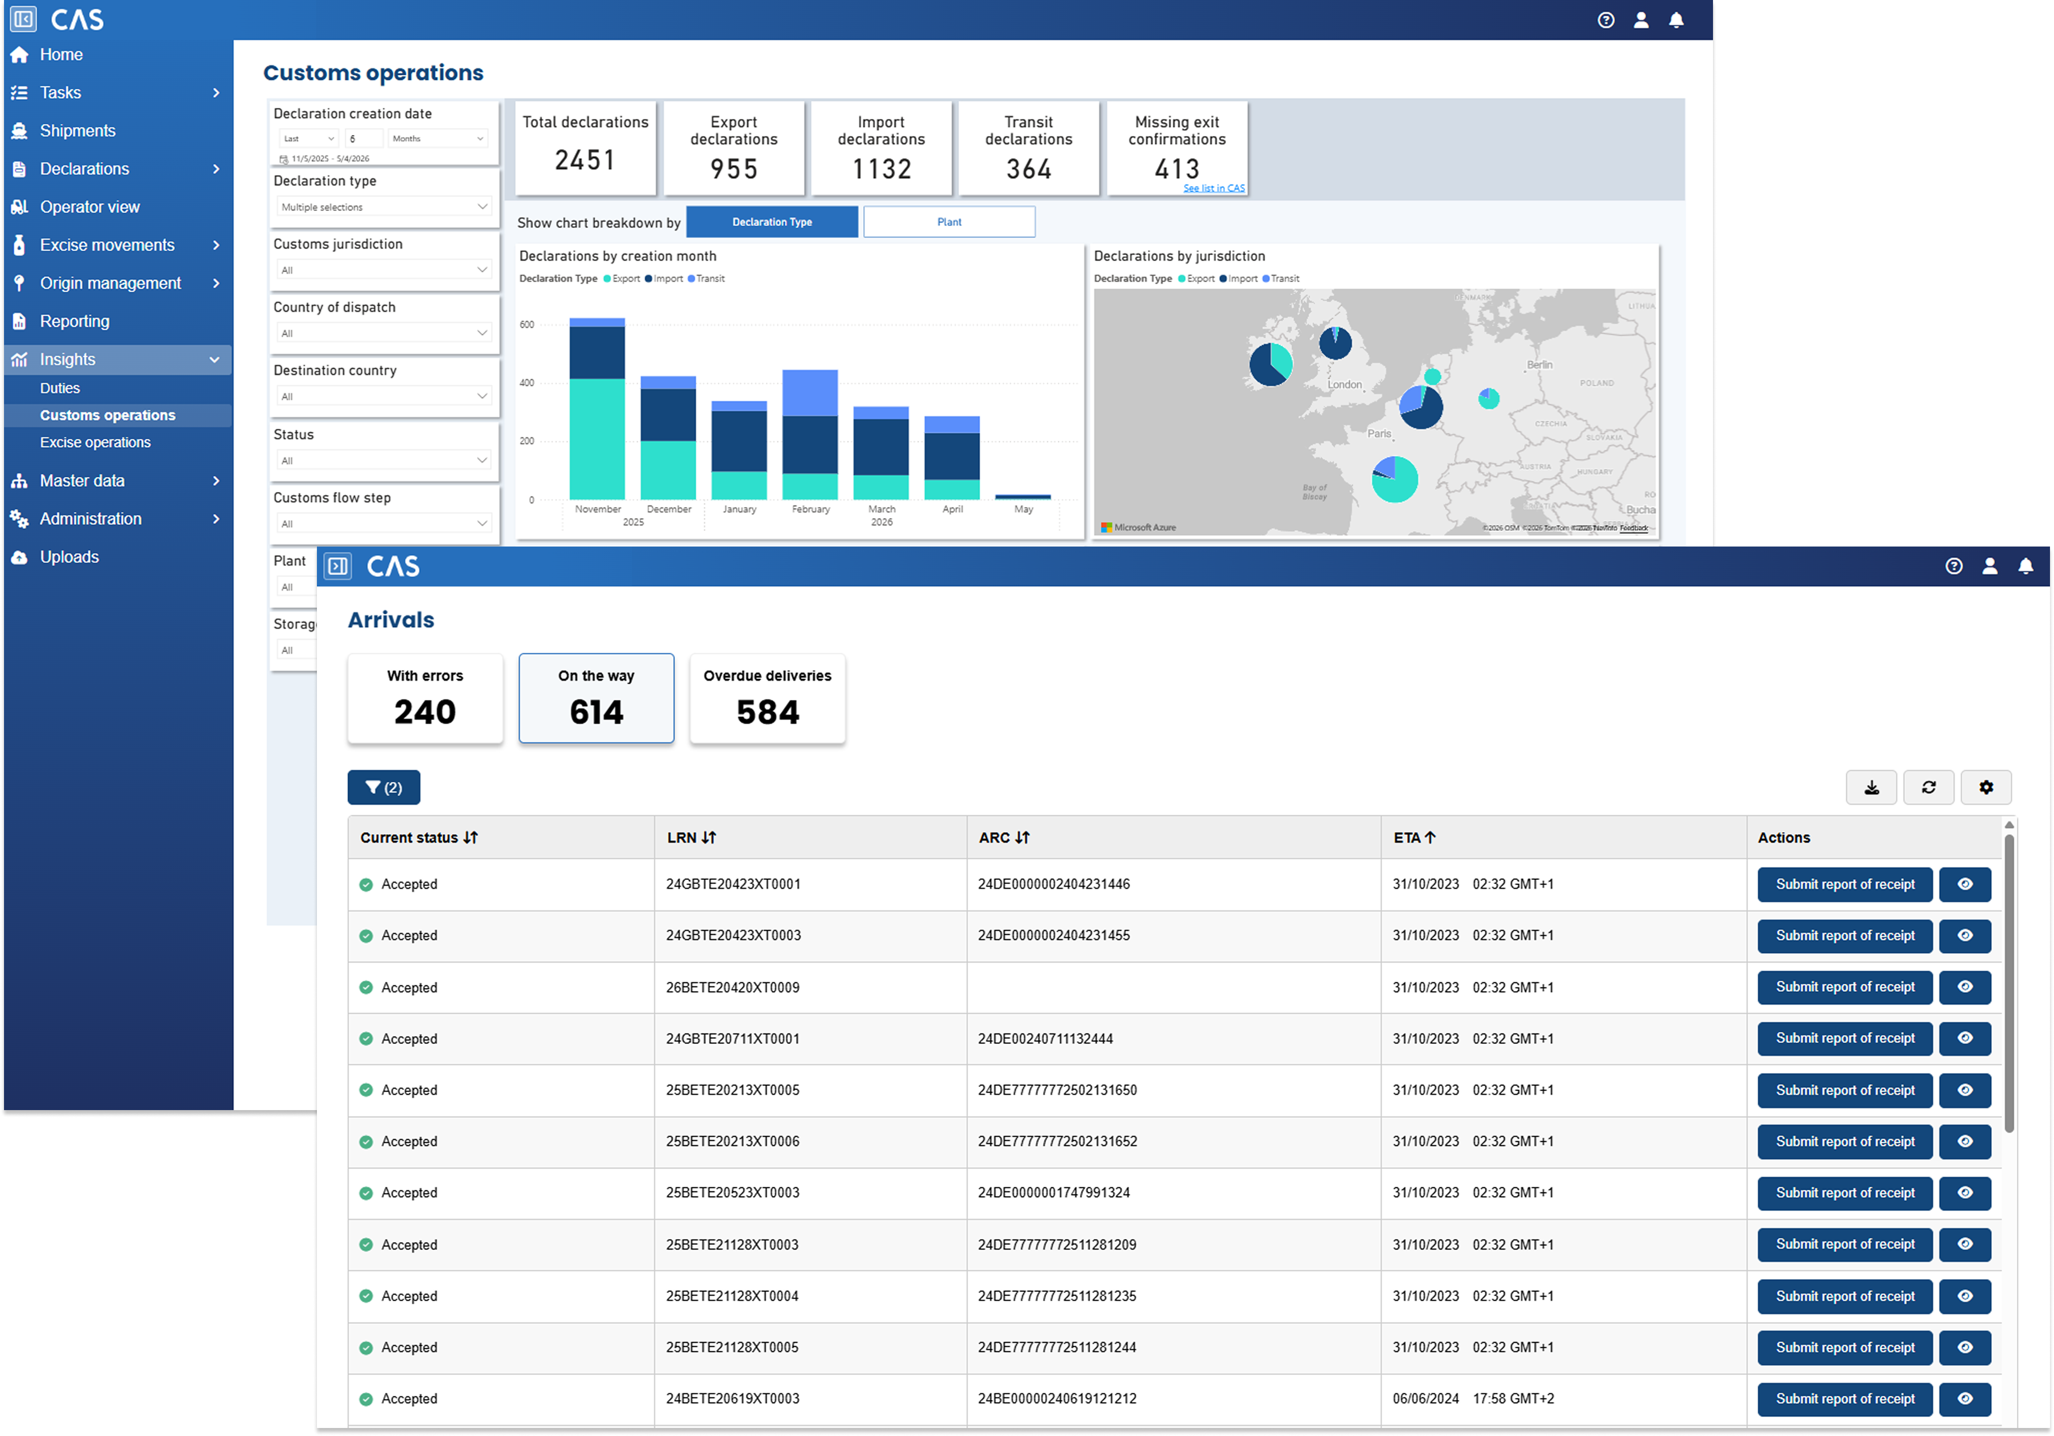Open arrivals table settings gear
The width and height of the screenshot is (2054, 1436).
point(1986,787)
